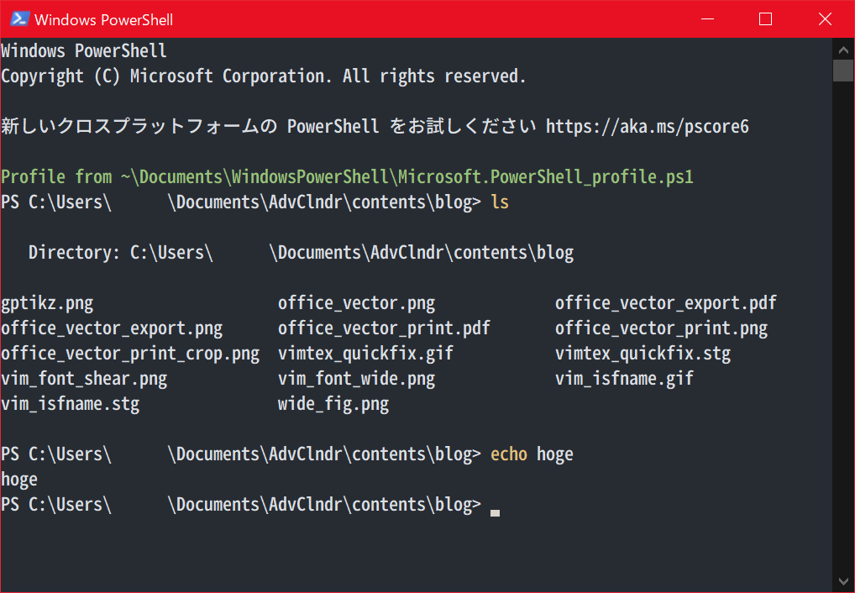This screenshot has height=593, width=855.
Task: Click the vertical scrollbar thumb
Action: [x=843, y=71]
